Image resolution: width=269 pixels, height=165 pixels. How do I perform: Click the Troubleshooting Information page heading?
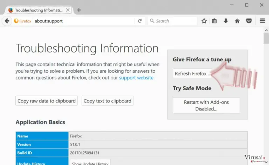(x=87, y=48)
